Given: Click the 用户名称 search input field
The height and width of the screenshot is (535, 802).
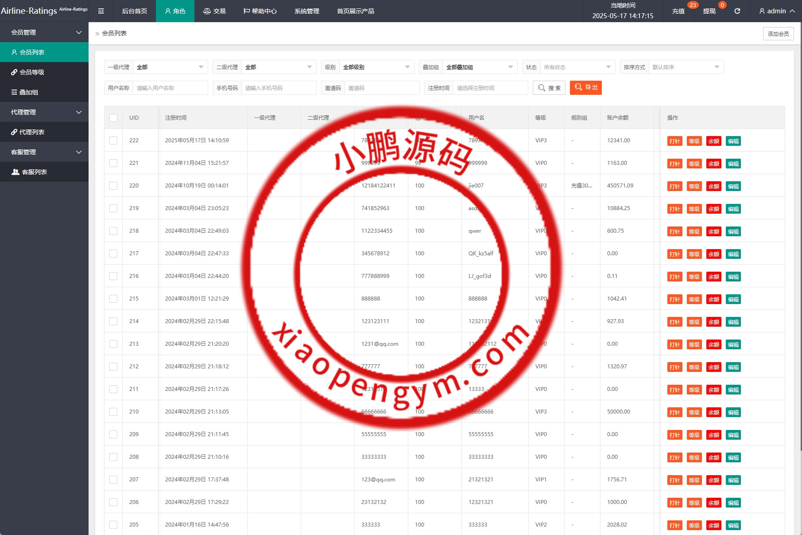Looking at the screenshot, I should point(170,88).
